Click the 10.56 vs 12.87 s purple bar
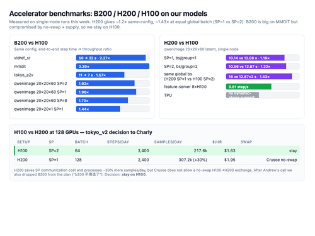This screenshot has height=236, width=315. point(256,66)
